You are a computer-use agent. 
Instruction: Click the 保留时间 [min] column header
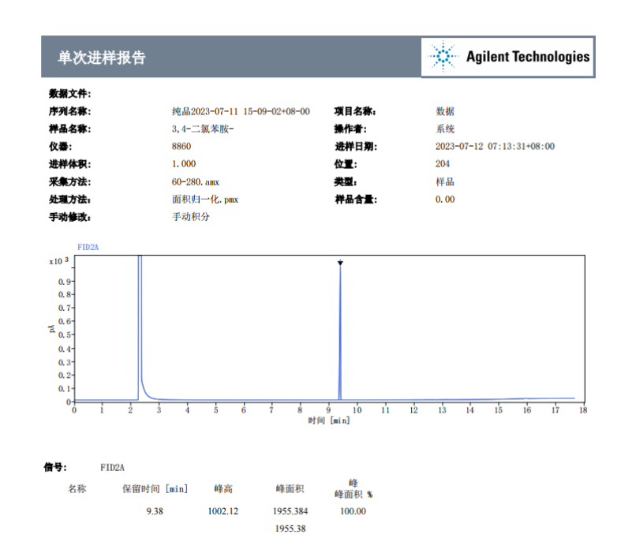[x=154, y=489]
